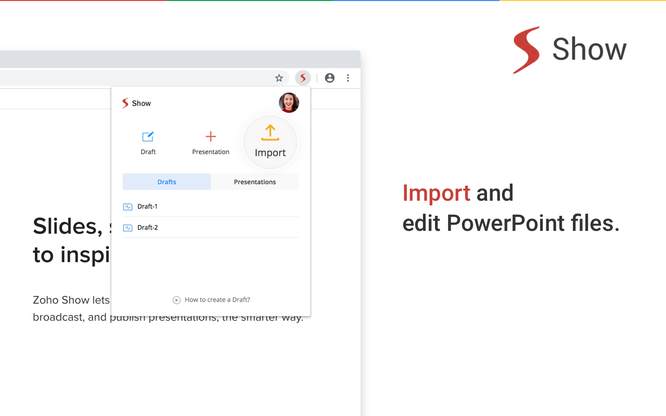Click the user avatar photo in Show popup
Image resolution: width=666 pixels, height=416 pixels.
(x=289, y=103)
